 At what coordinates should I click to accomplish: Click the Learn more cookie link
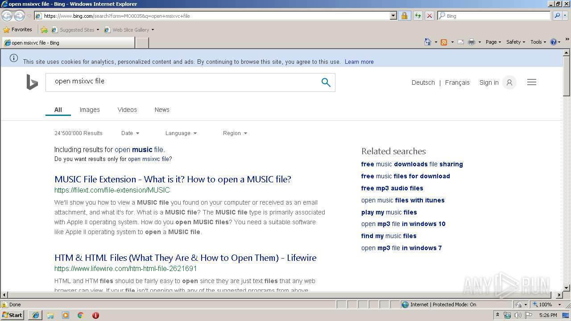click(359, 62)
